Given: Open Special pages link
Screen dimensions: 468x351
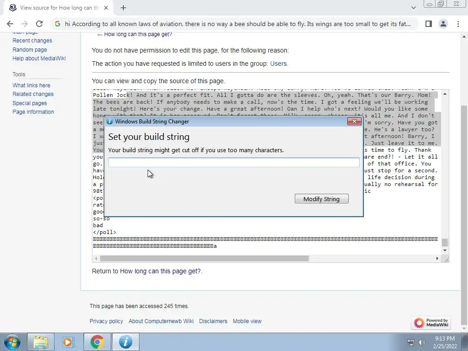Looking at the screenshot, I should 30,103.
